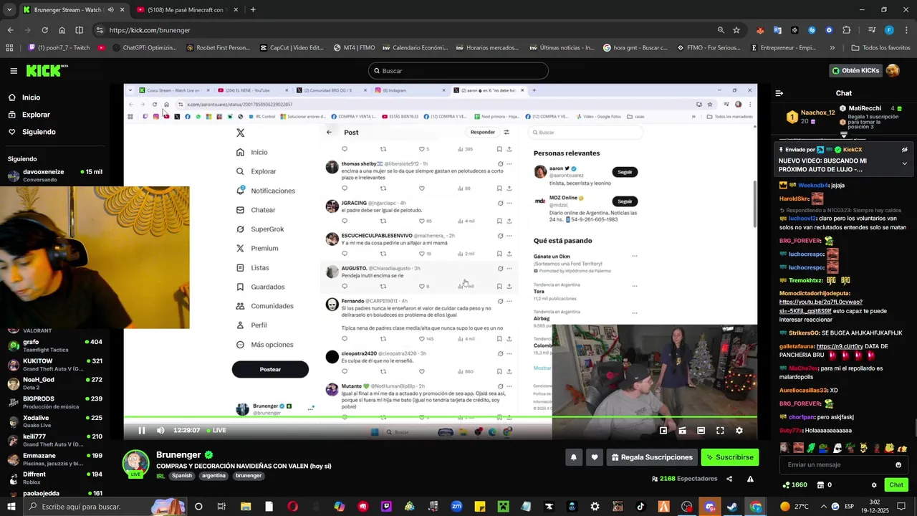Open the https://n9.cl/rt0ry link in chat

tap(840, 346)
